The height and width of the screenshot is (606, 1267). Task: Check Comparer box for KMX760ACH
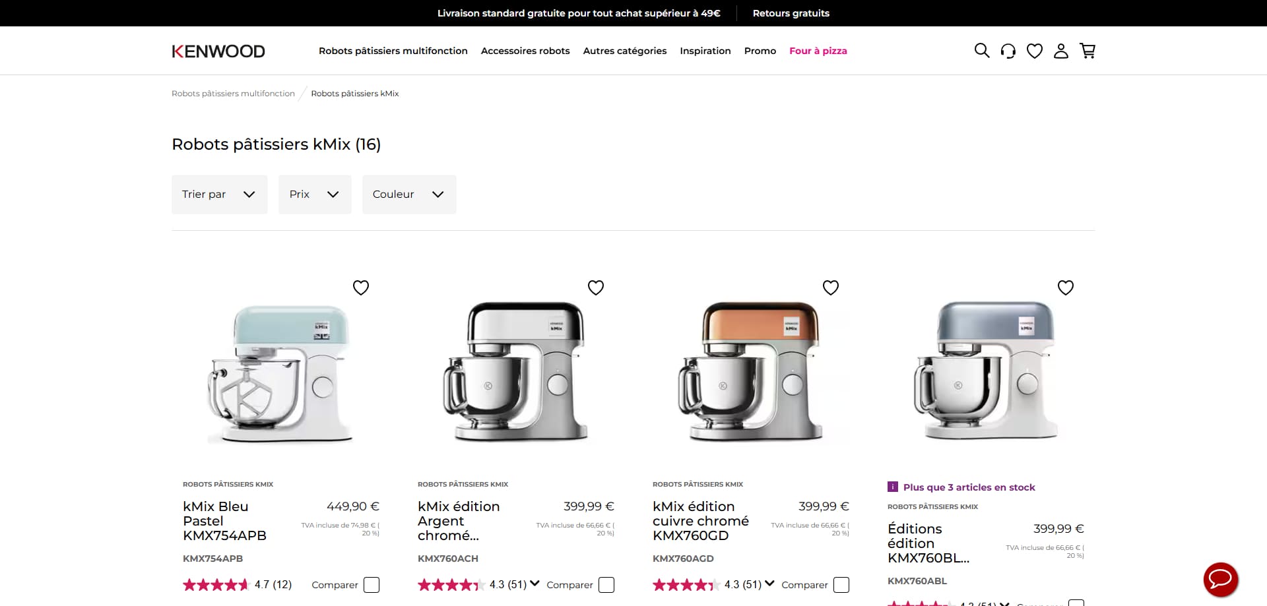606,585
